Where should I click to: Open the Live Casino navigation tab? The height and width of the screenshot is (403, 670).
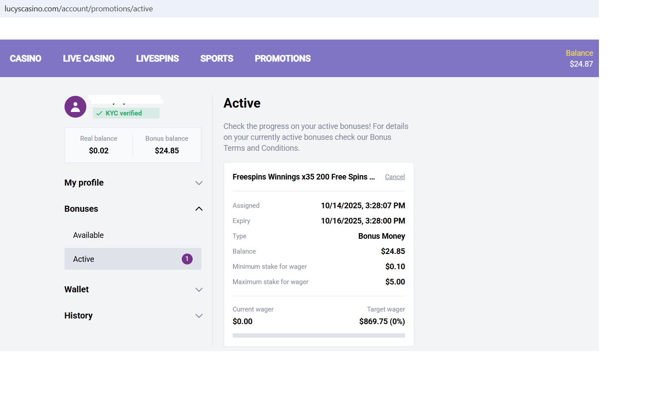tap(88, 58)
